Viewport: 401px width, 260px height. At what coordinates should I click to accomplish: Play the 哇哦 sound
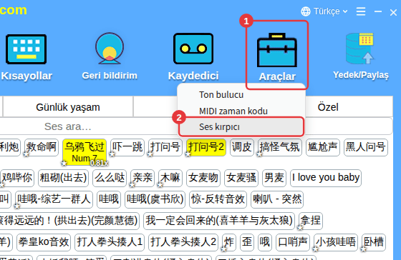[x=109, y=199]
